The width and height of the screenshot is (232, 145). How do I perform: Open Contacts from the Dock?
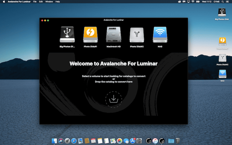[x=87, y=141]
